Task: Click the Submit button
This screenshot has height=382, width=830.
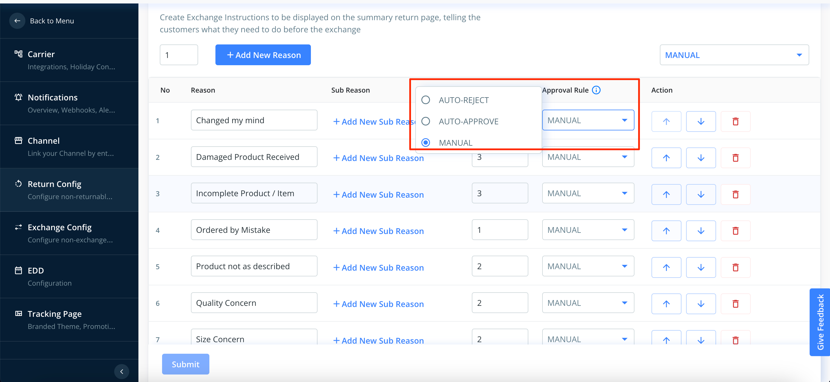Action: click(x=185, y=364)
